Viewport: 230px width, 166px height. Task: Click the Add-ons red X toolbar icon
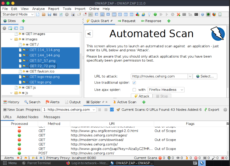[179, 14]
